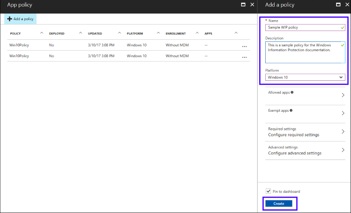Expand the Exempt apps section
The width and height of the screenshot is (351, 213).
pos(305,113)
